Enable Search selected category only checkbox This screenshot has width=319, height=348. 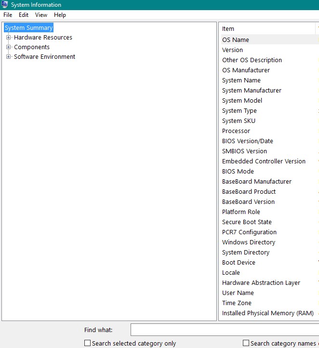coord(87,343)
